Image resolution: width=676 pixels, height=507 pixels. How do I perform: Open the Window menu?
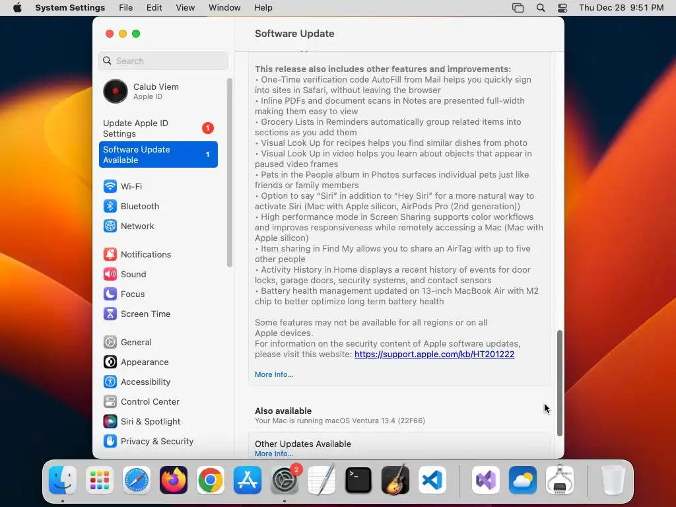tap(224, 8)
